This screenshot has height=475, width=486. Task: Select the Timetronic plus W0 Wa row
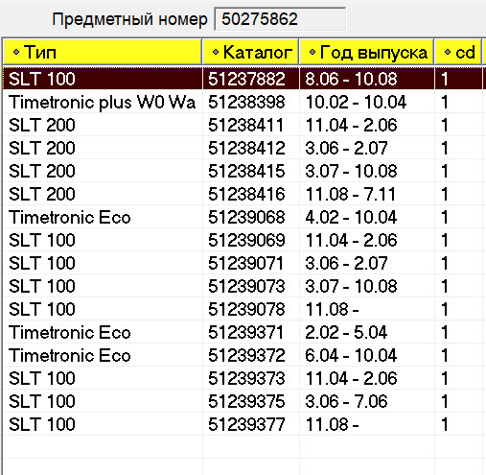coord(243,103)
